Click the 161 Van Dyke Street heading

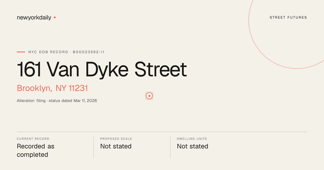[102, 70]
